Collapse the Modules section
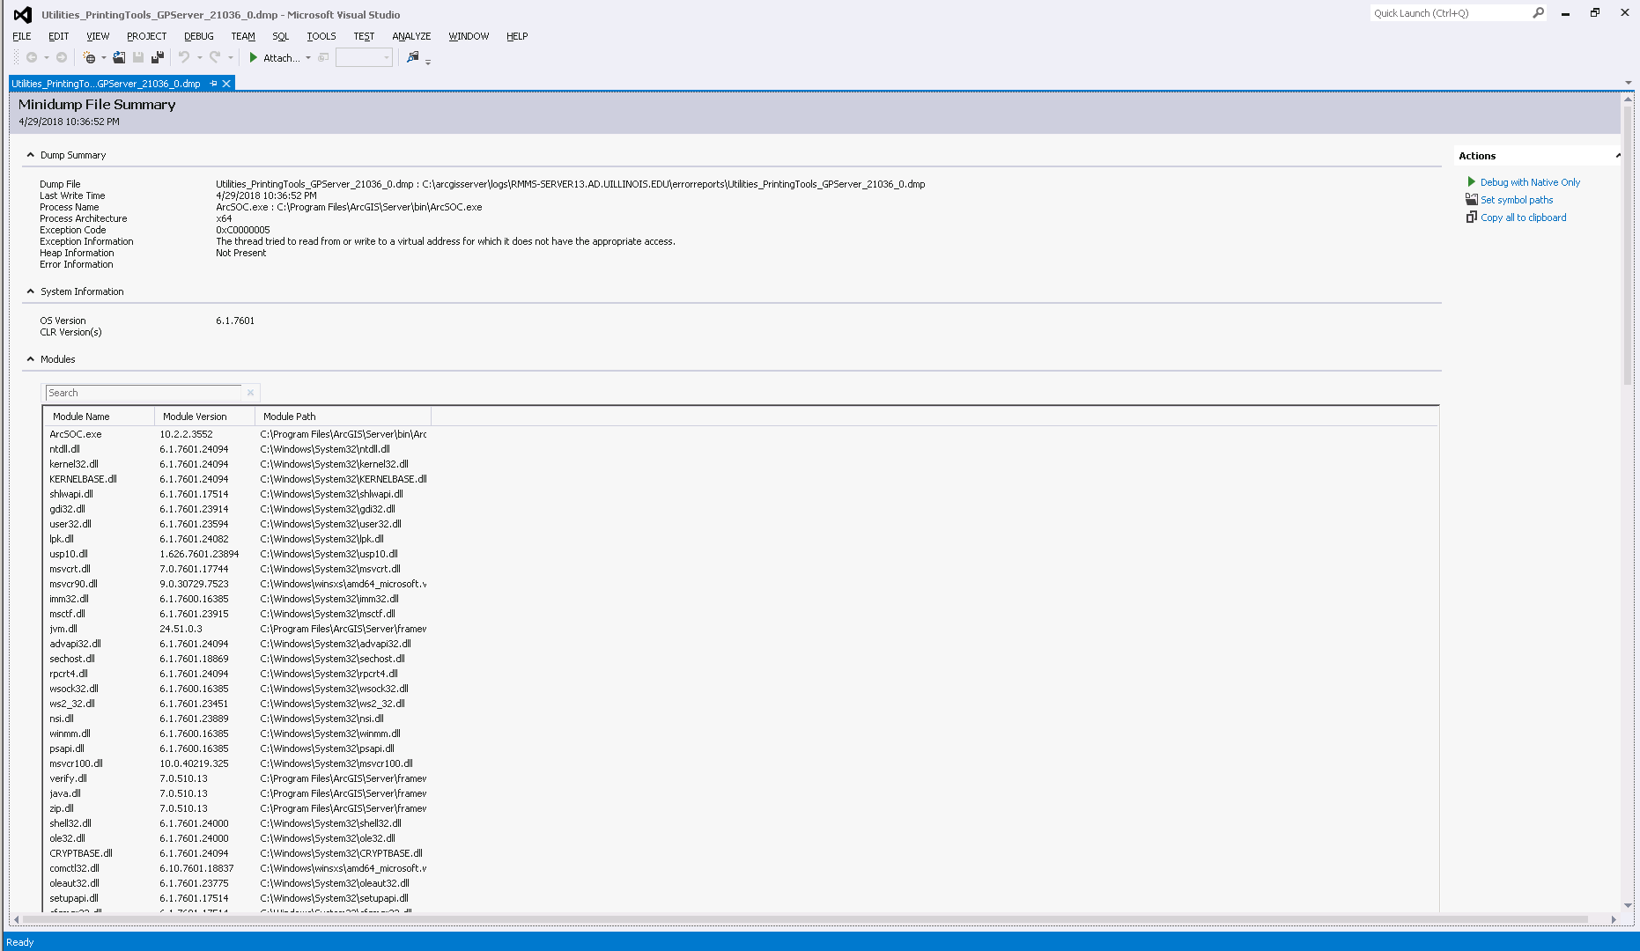 click(x=31, y=359)
